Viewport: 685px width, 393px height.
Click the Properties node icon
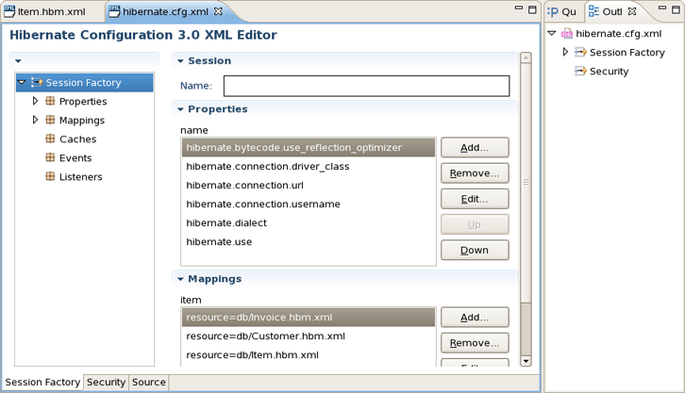point(50,101)
